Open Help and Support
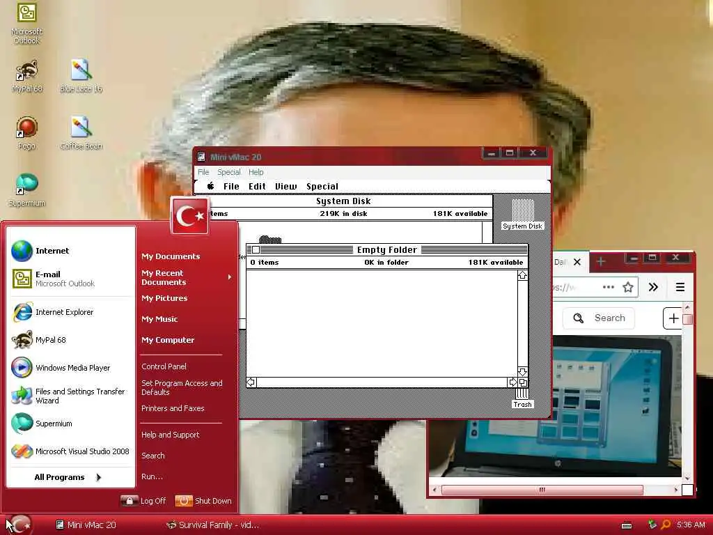The width and height of the screenshot is (713, 535). (170, 435)
